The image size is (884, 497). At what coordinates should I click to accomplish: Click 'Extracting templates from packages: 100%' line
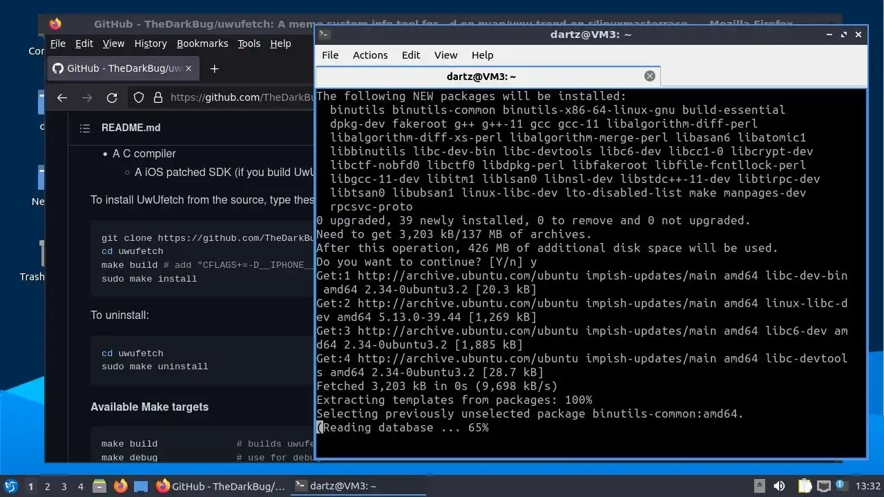pyautogui.click(x=454, y=400)
